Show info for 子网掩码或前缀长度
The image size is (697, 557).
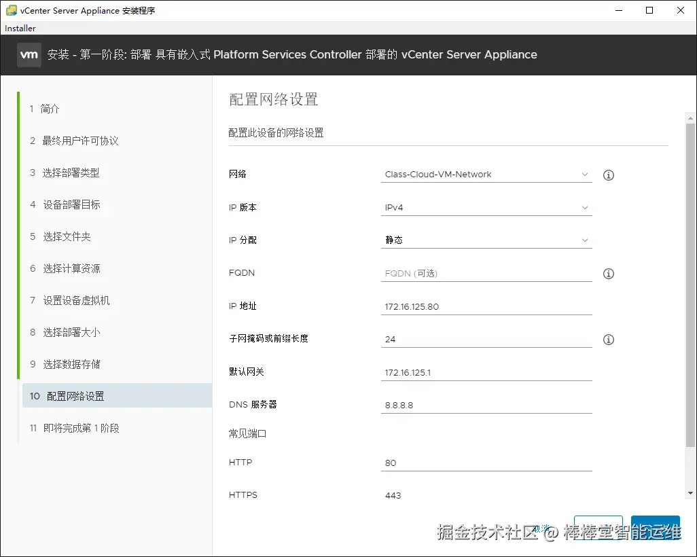[609, 340]
